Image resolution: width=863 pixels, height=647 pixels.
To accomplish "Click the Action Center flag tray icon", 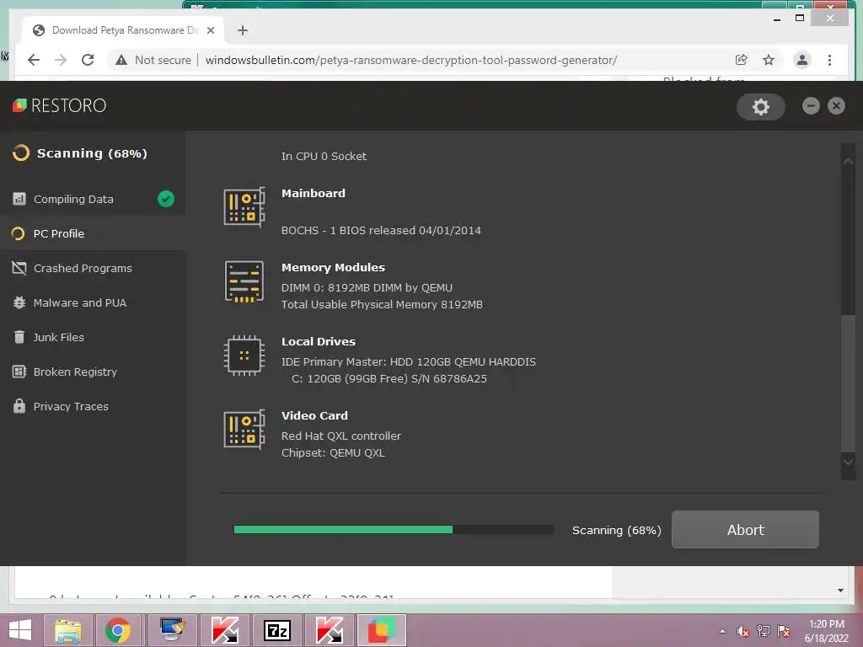I will (x=784, y=631).
